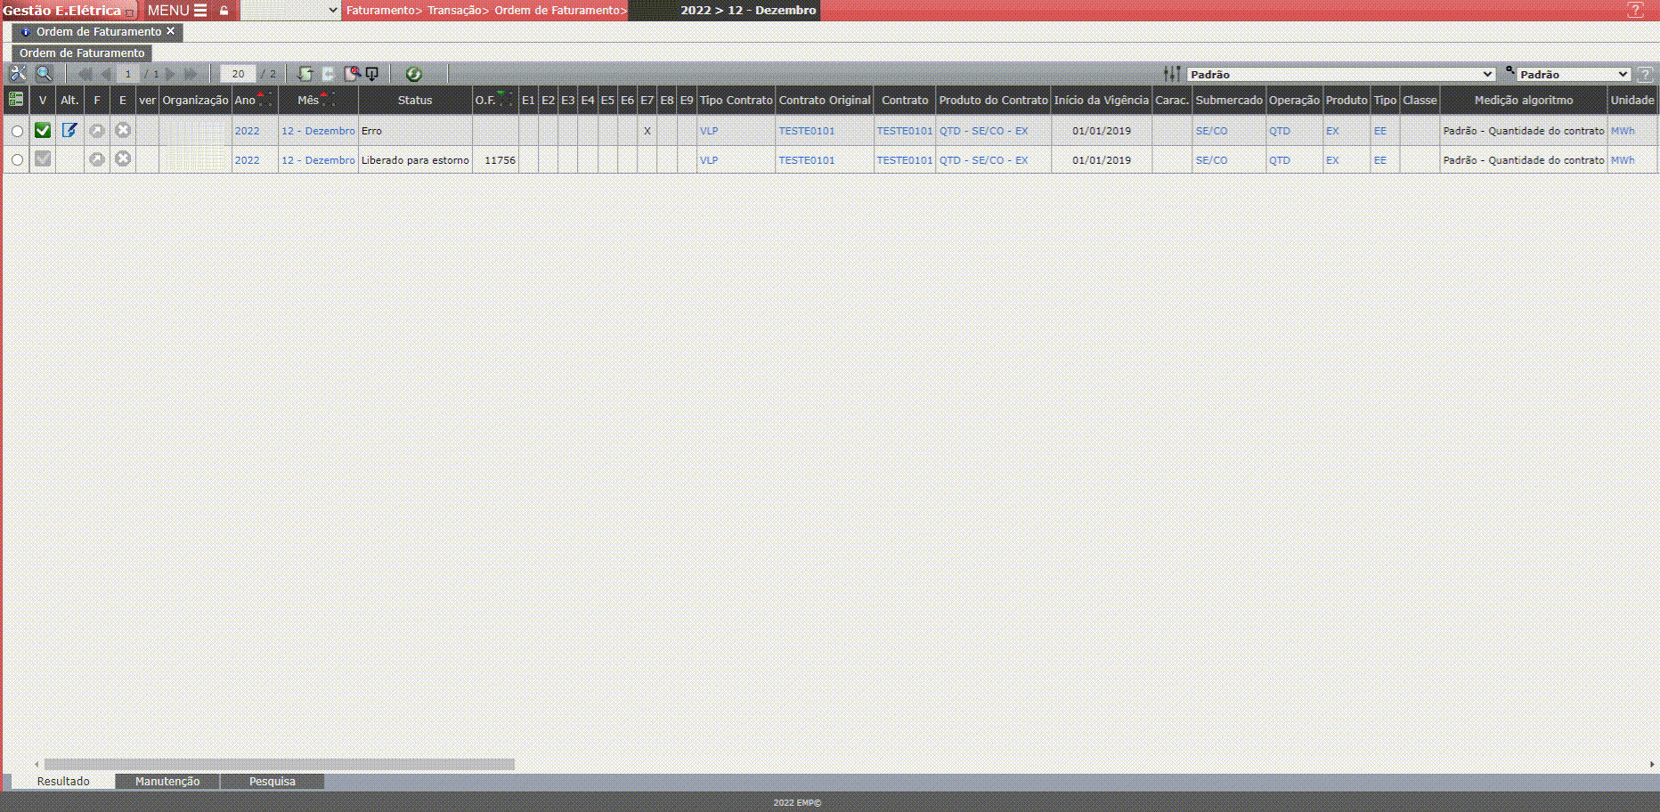Click the magnifying glass search icon
1660x812 pixels.
click(44, 74)
